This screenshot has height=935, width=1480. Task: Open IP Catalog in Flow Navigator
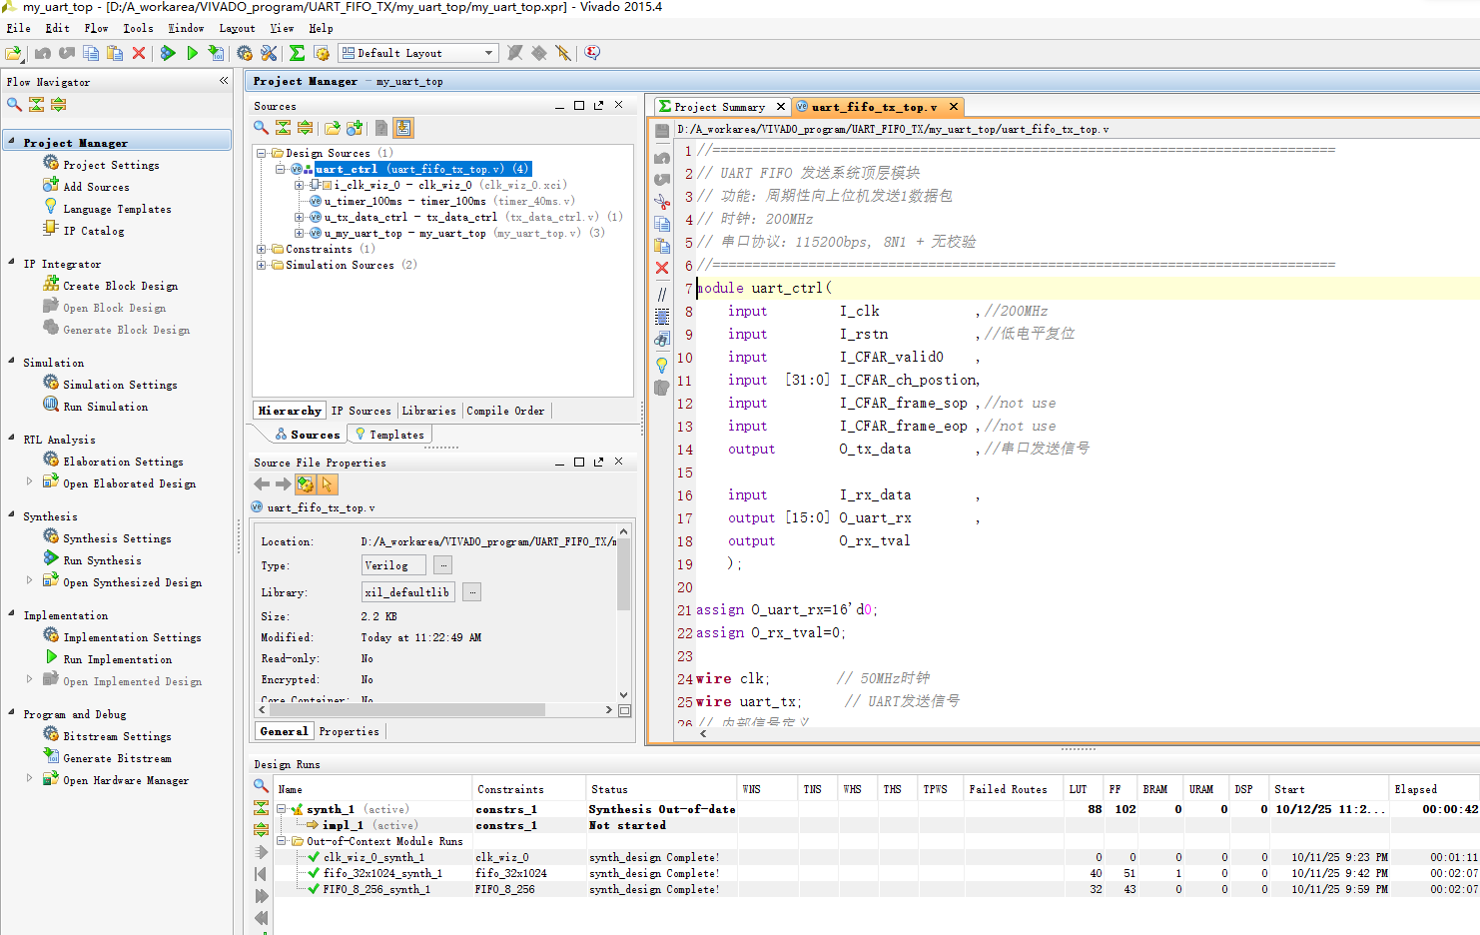point(94,231)
